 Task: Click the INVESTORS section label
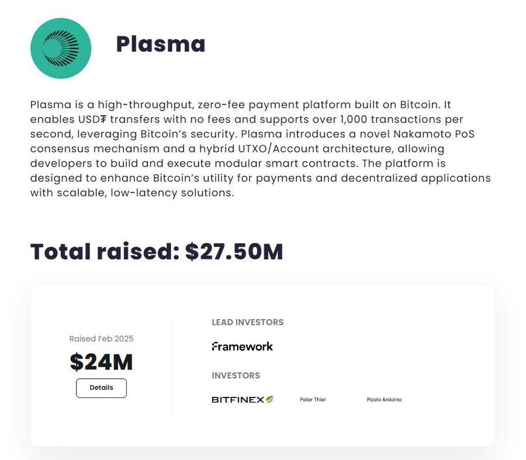[236, 375]
